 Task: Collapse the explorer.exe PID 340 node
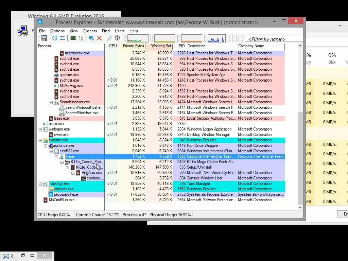pos(40,140)
